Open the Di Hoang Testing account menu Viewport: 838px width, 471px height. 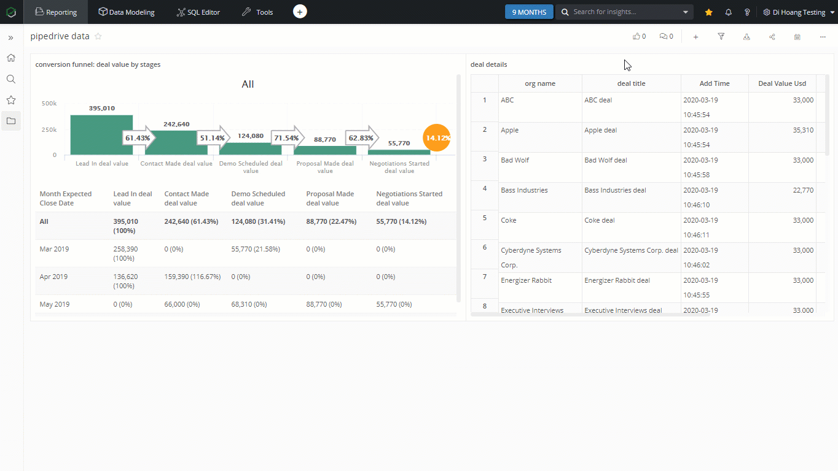[799, 12]
